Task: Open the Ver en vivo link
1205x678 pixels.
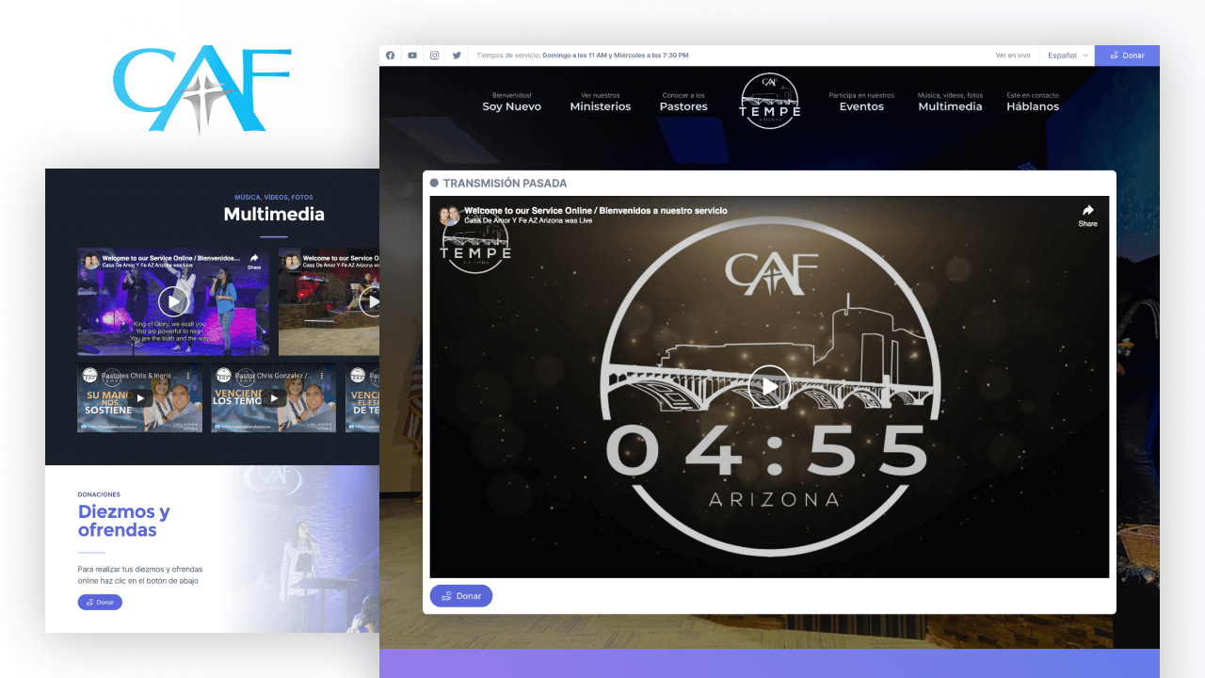Action: (x=1013, y=55)
